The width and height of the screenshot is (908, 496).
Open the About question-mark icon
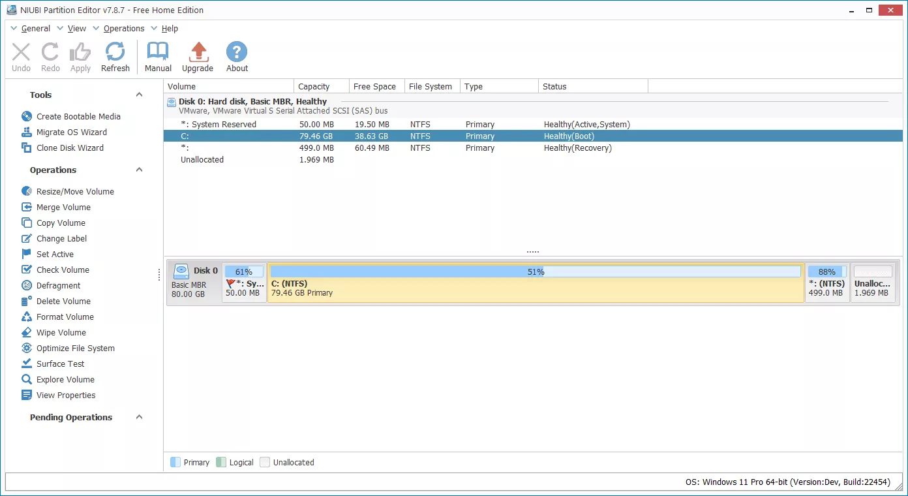click(237, 52)
